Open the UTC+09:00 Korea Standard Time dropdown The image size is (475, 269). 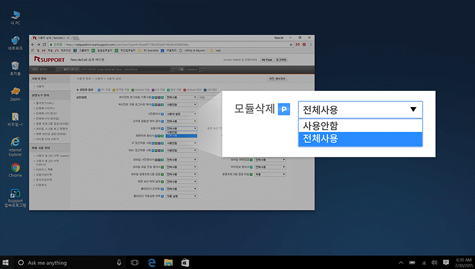pos(127,69)
